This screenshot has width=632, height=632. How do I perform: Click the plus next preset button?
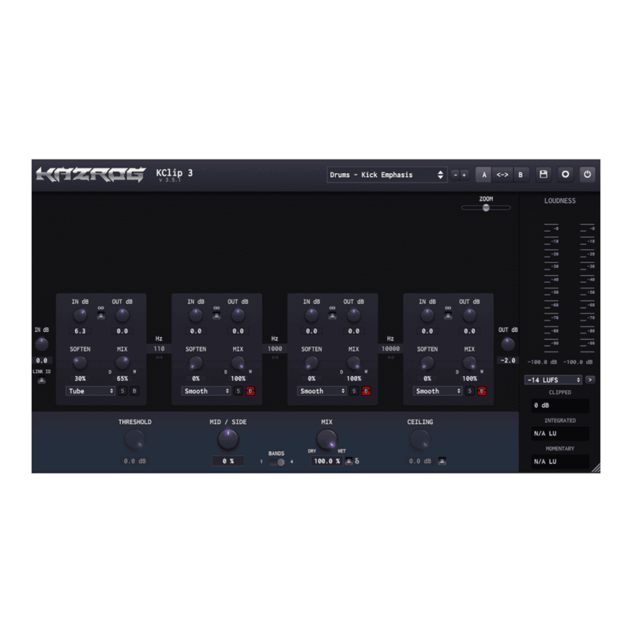pyautogui.click(x=464, y=175)
